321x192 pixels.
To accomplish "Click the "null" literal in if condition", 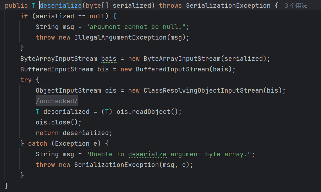I will coord(97,16).
